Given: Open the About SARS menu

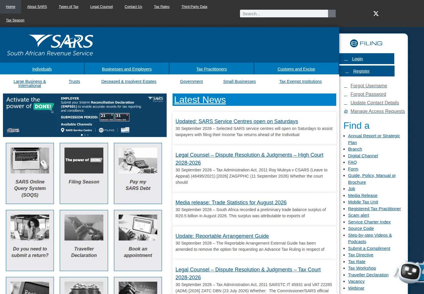Looking at the screenshot, I should click(37, 7).
